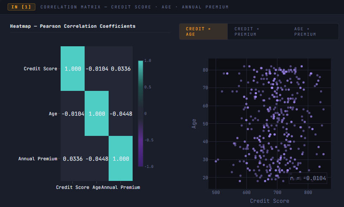
Task: Click the Credit Score row label on heatmap
Action: tap(40, 69)
